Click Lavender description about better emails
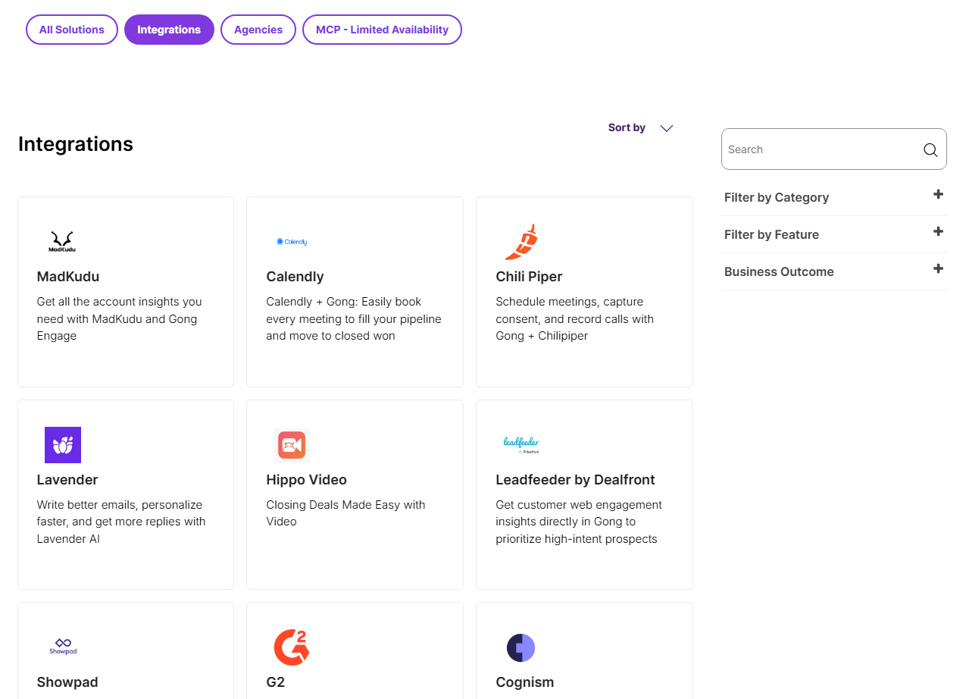The image size is (966, 699). coord(121,522)
